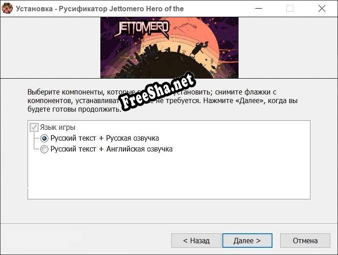Click the Jettomero banner image
This screenshot has height=255, width=338.
pos(169,47)
